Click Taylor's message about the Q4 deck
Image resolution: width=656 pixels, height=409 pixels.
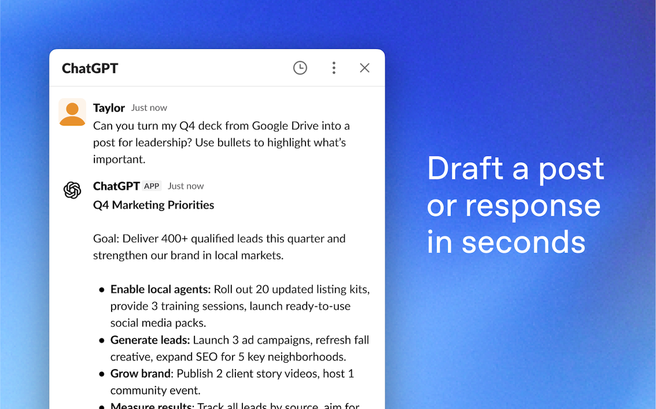(x=221, y=142)
